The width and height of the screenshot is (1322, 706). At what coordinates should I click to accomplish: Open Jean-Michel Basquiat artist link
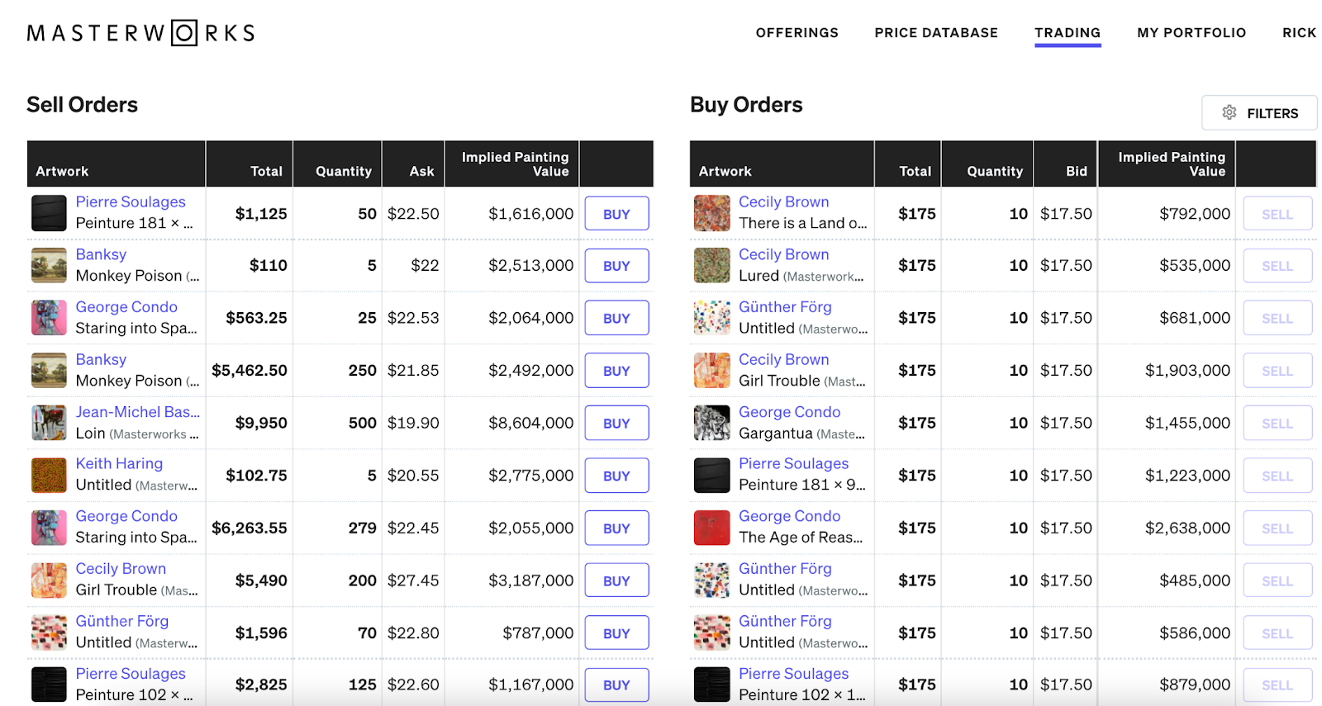click(x=137, y=412)
